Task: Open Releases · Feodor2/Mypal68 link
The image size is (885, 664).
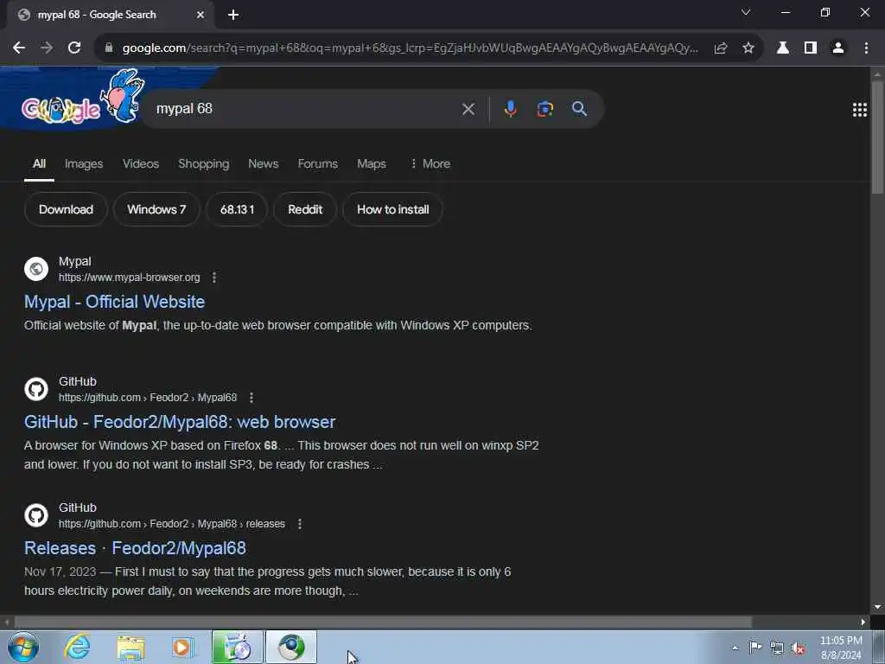Action: (135, 547)
